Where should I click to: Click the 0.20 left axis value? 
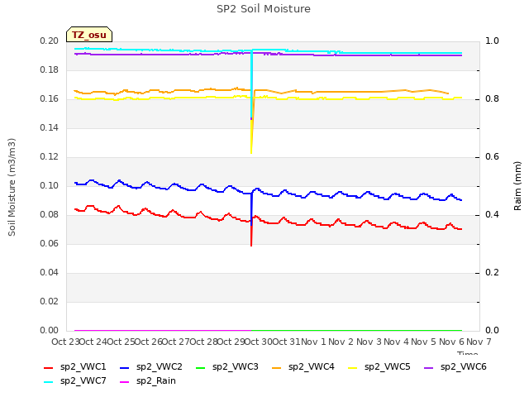[x=50, y=41]
